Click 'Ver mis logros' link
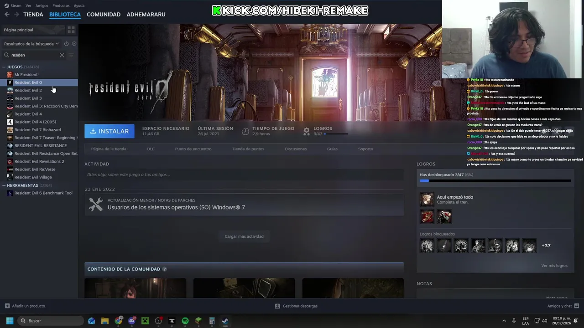Screen dimensions: 584x328 point(554,266)
